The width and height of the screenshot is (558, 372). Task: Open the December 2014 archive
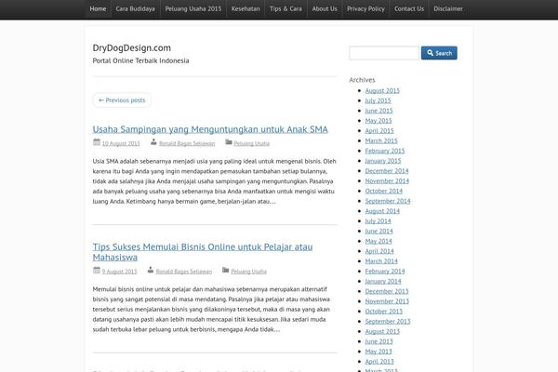click(387, 171)
